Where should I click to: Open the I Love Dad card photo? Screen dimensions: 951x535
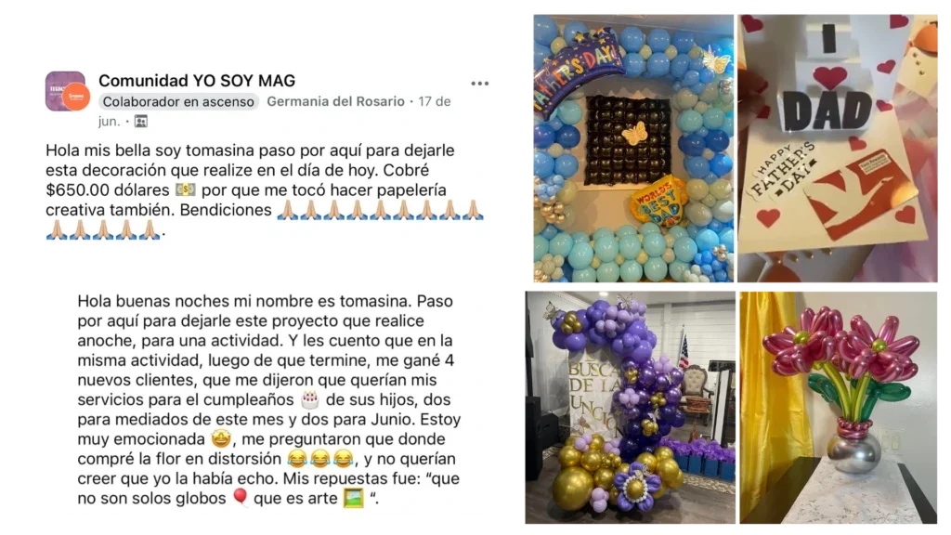click(x=838, y=149)
